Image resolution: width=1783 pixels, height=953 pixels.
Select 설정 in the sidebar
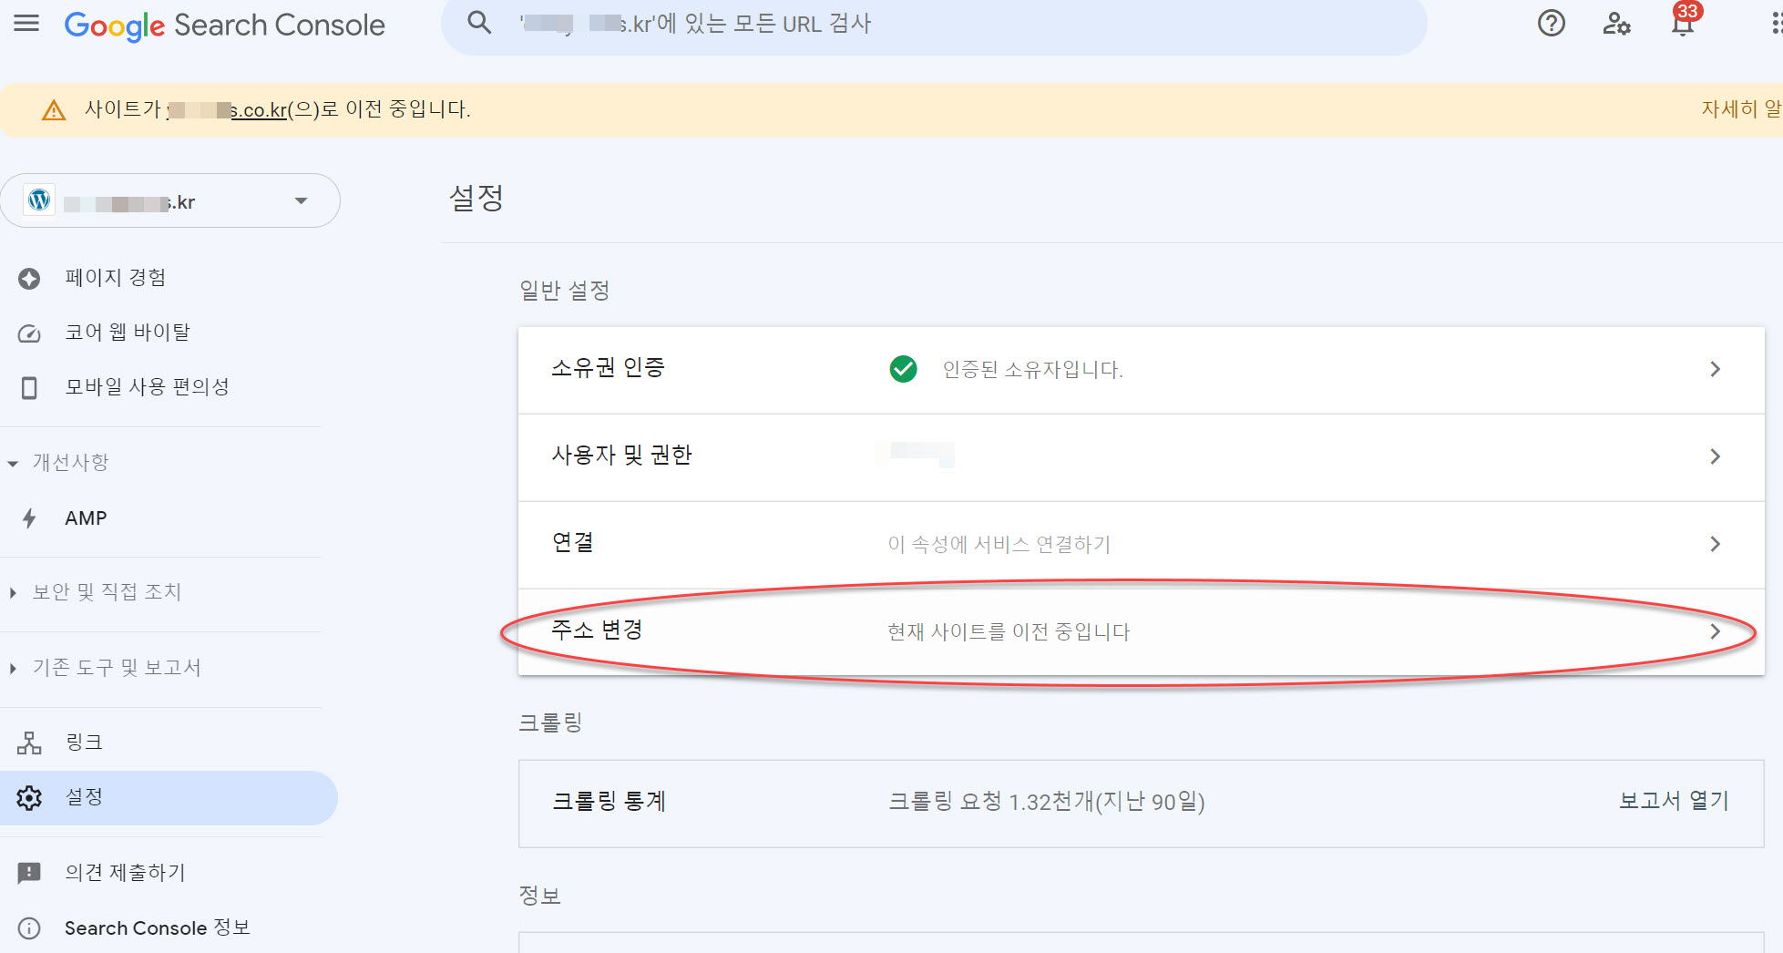point(169,798)
